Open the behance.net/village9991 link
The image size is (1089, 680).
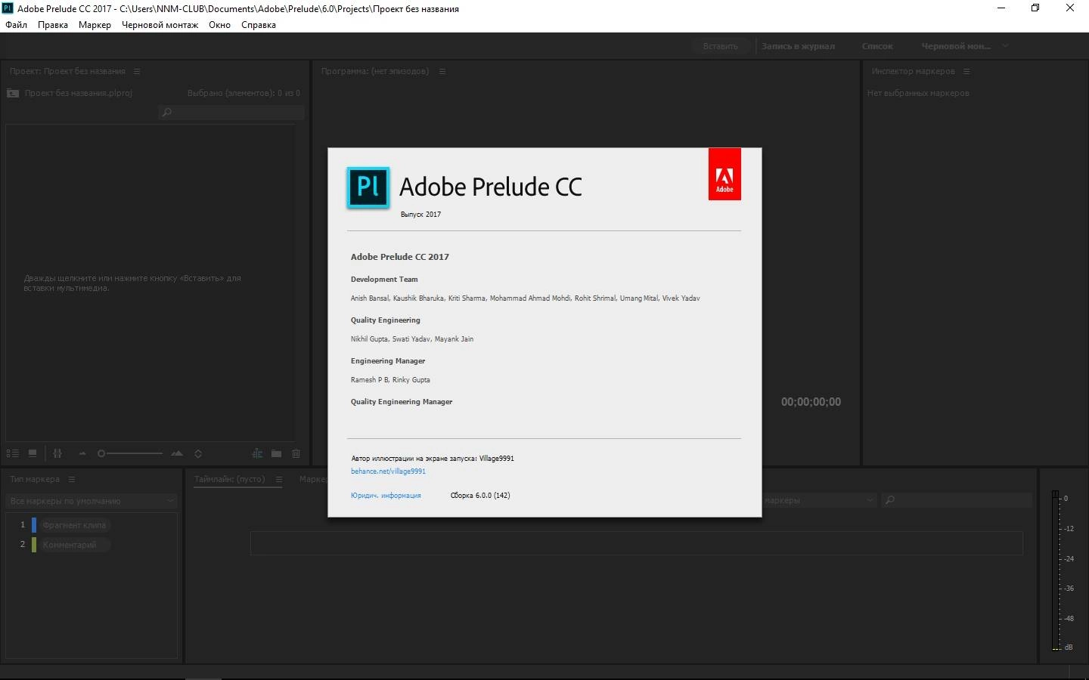coord(388,471)
